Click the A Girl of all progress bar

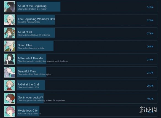point(36,33)
